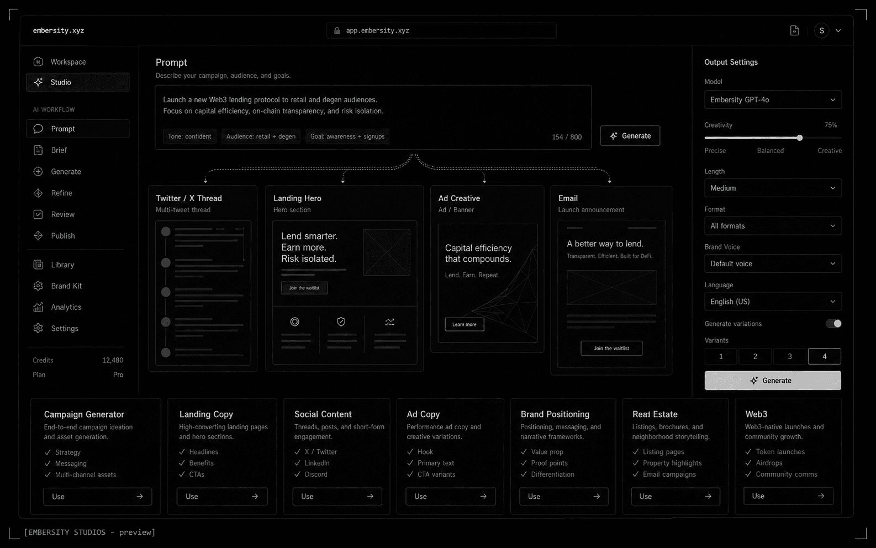Open the Analytics chart icon
The height and width of the screenshot is (548, 876).
(x=38, y=307)
